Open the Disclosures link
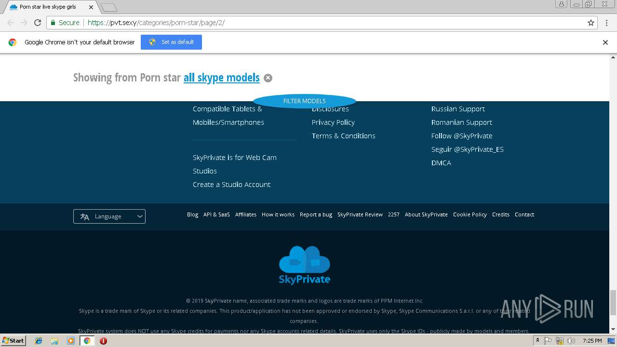617x347 pixels. [x=330, y=109]
